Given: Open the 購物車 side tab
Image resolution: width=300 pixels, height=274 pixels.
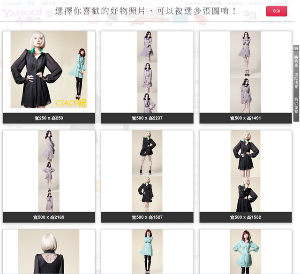Looking at the screenshot, I should [296, 61].
